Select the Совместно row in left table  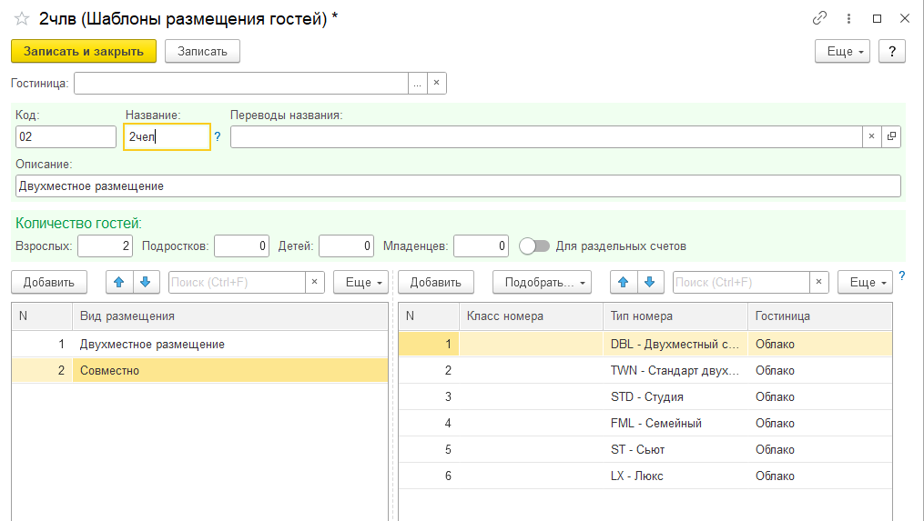point(228,370)
